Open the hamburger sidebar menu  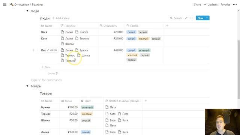tap(5, 4)
